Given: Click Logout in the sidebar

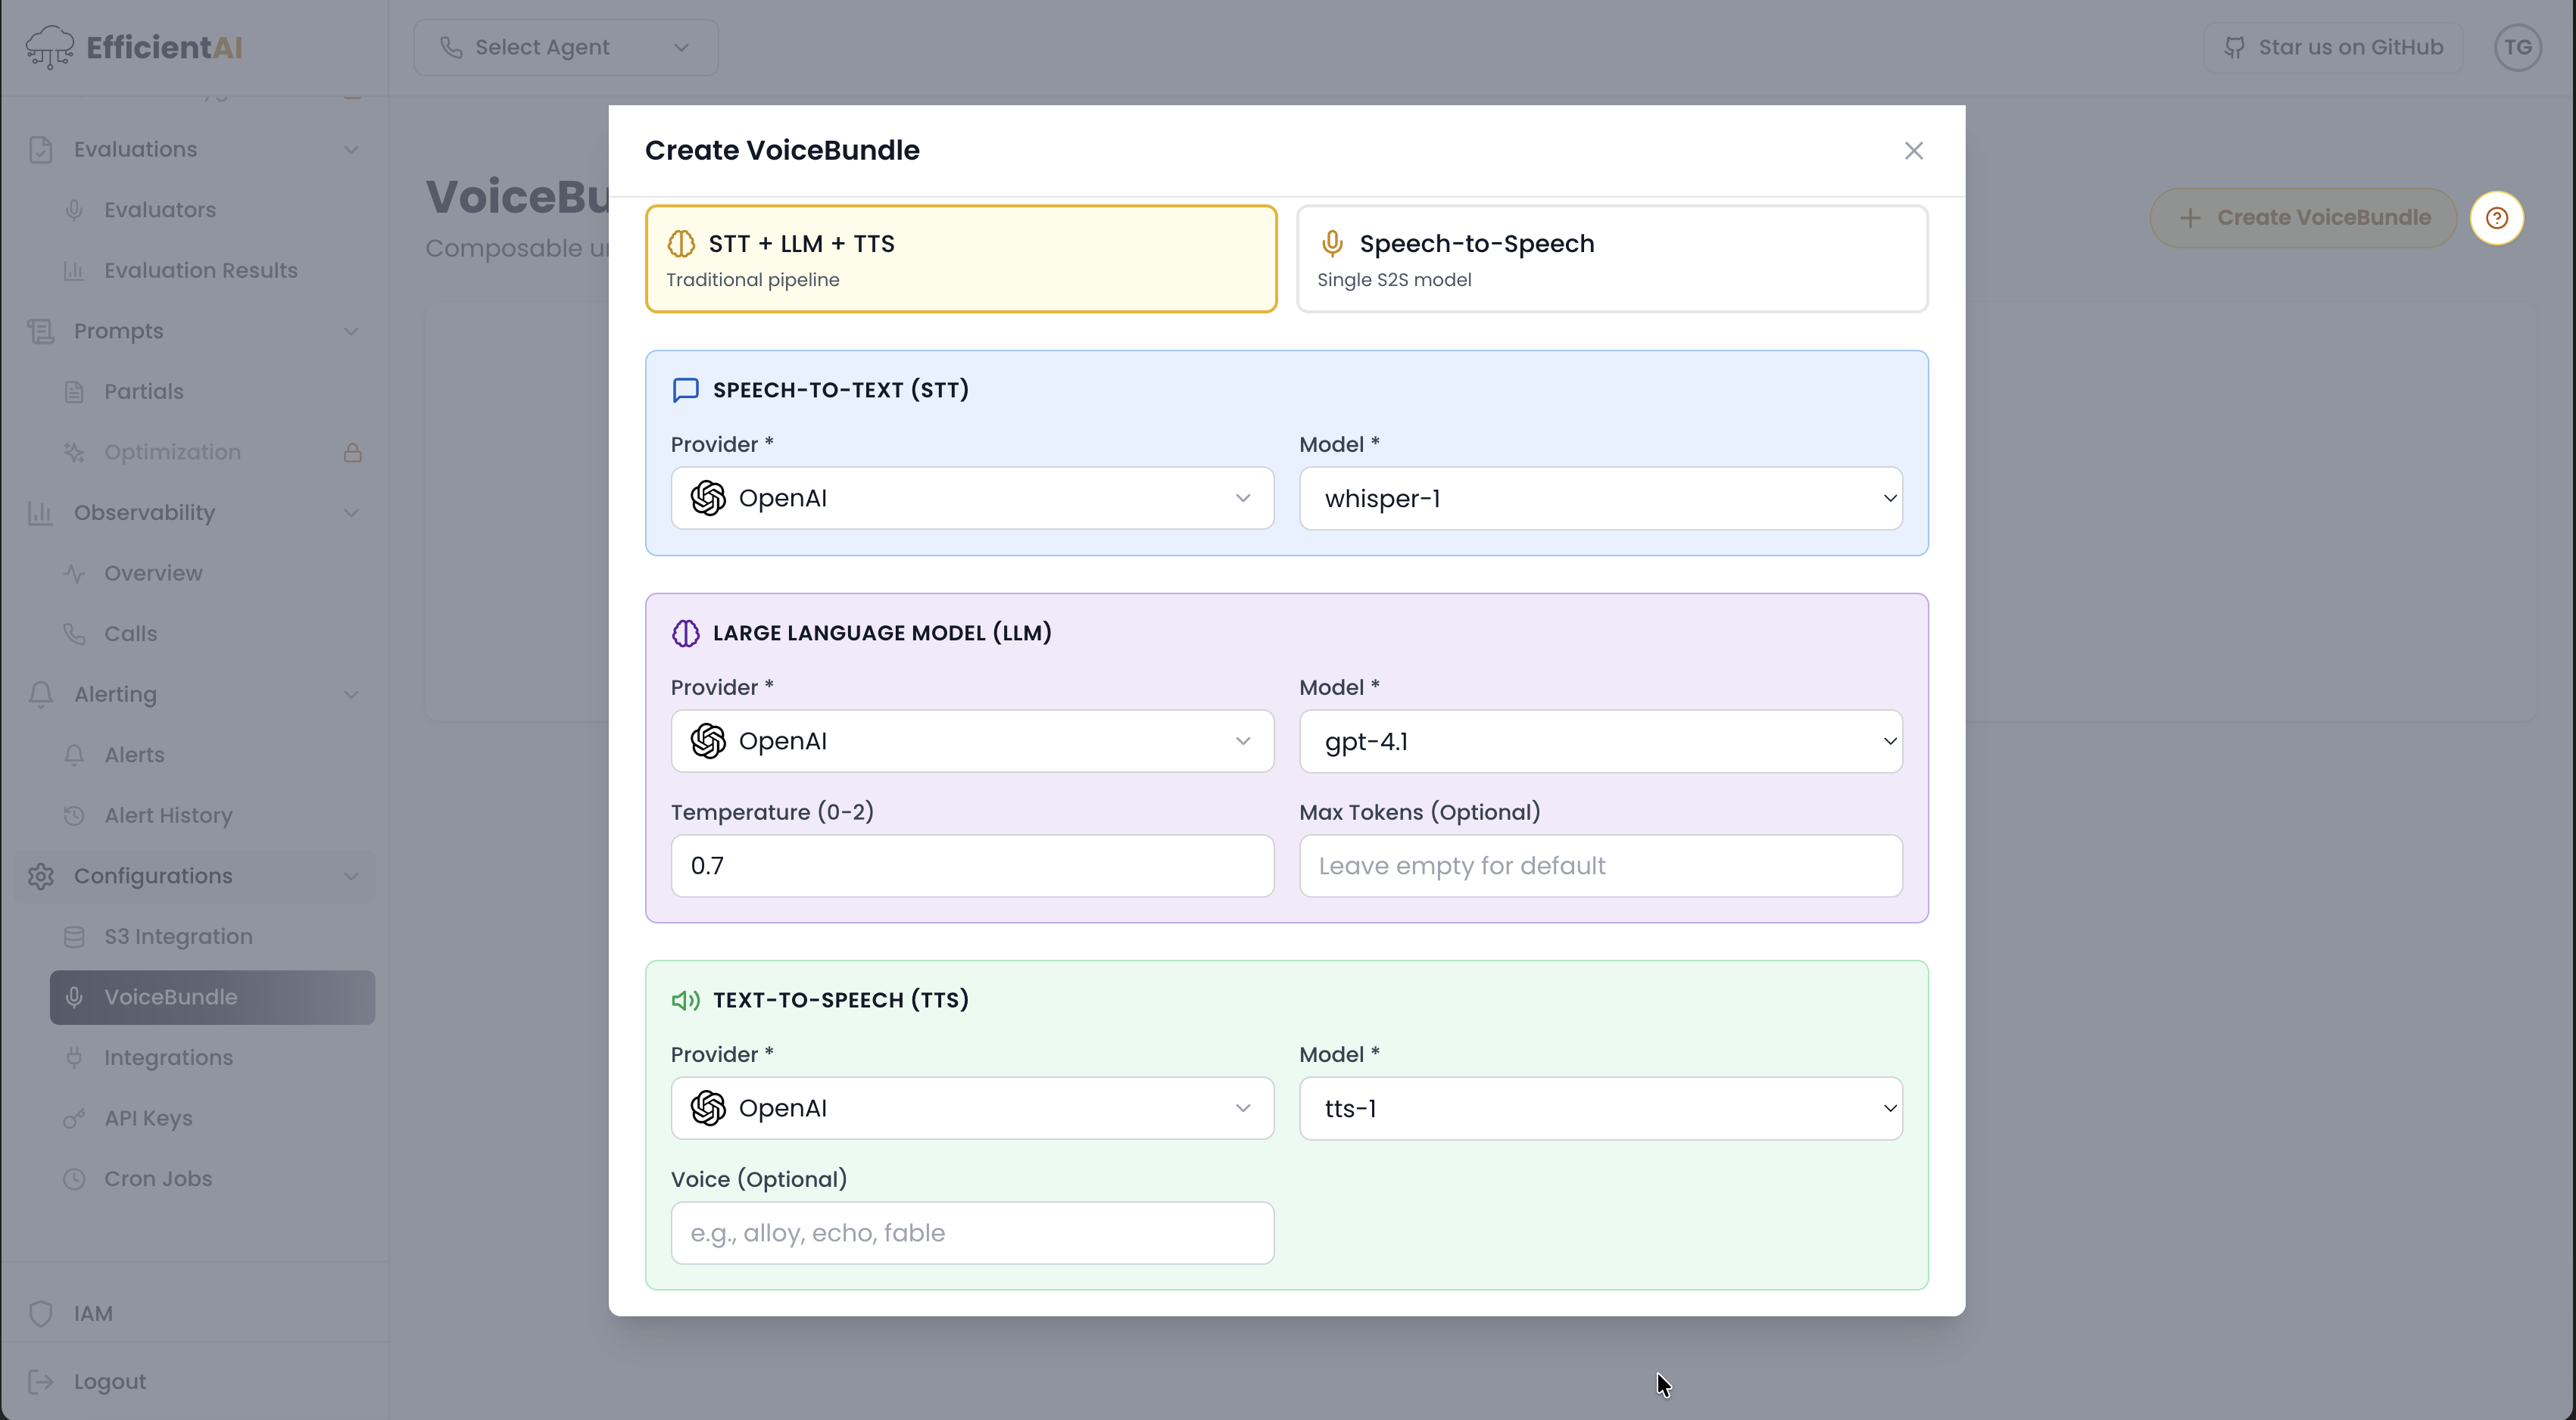Looking at the screenshot, I should click(x=194, y=1382).
